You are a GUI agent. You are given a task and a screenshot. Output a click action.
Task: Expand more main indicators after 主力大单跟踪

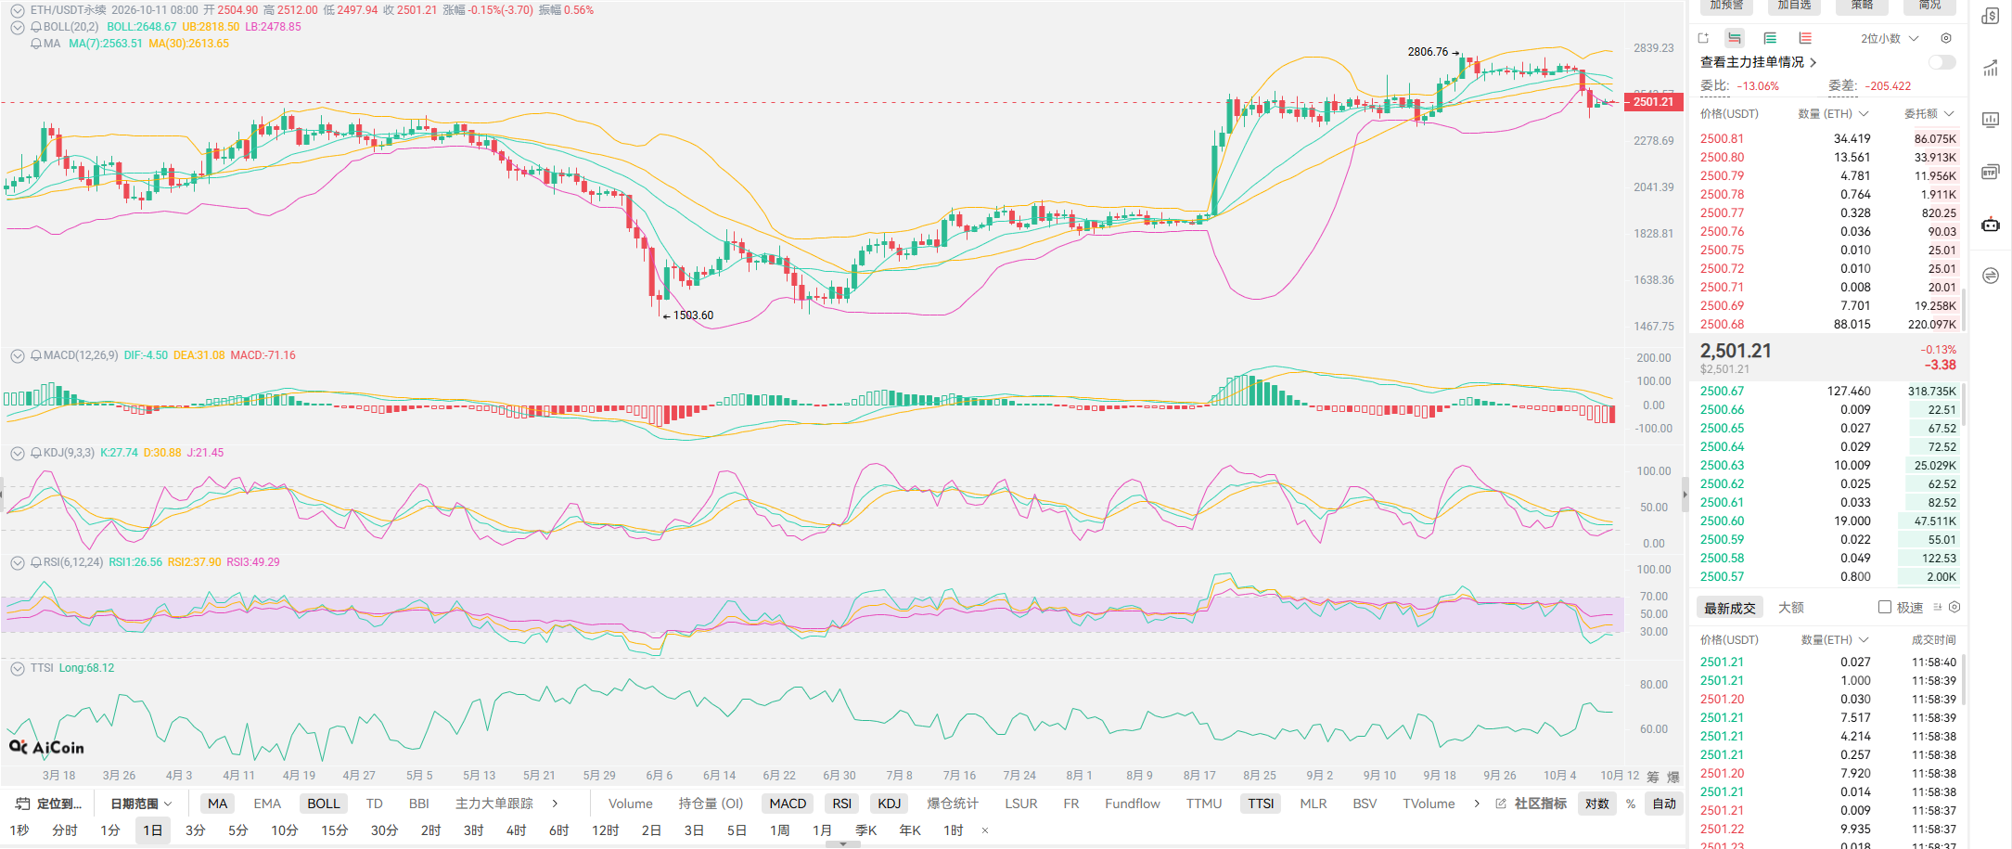pos(555,804)
